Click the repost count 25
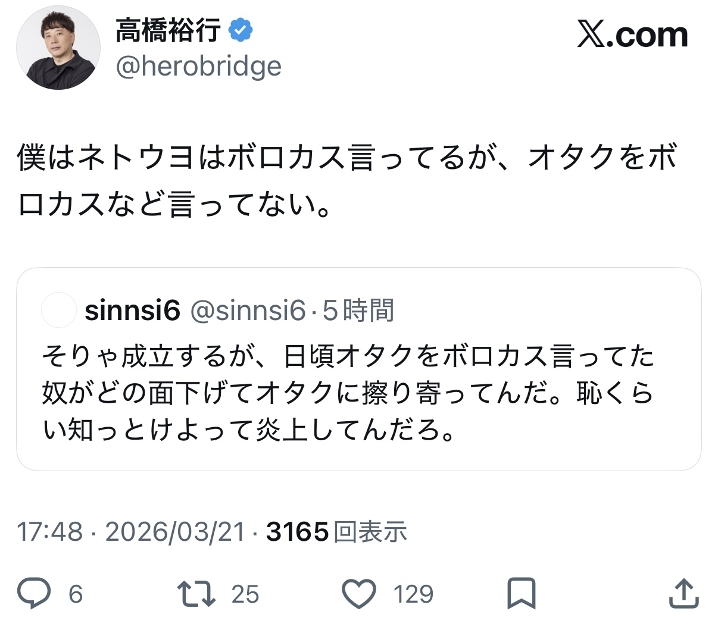The width and height of the screenshot is (718, 633). (x=245, y=594)
